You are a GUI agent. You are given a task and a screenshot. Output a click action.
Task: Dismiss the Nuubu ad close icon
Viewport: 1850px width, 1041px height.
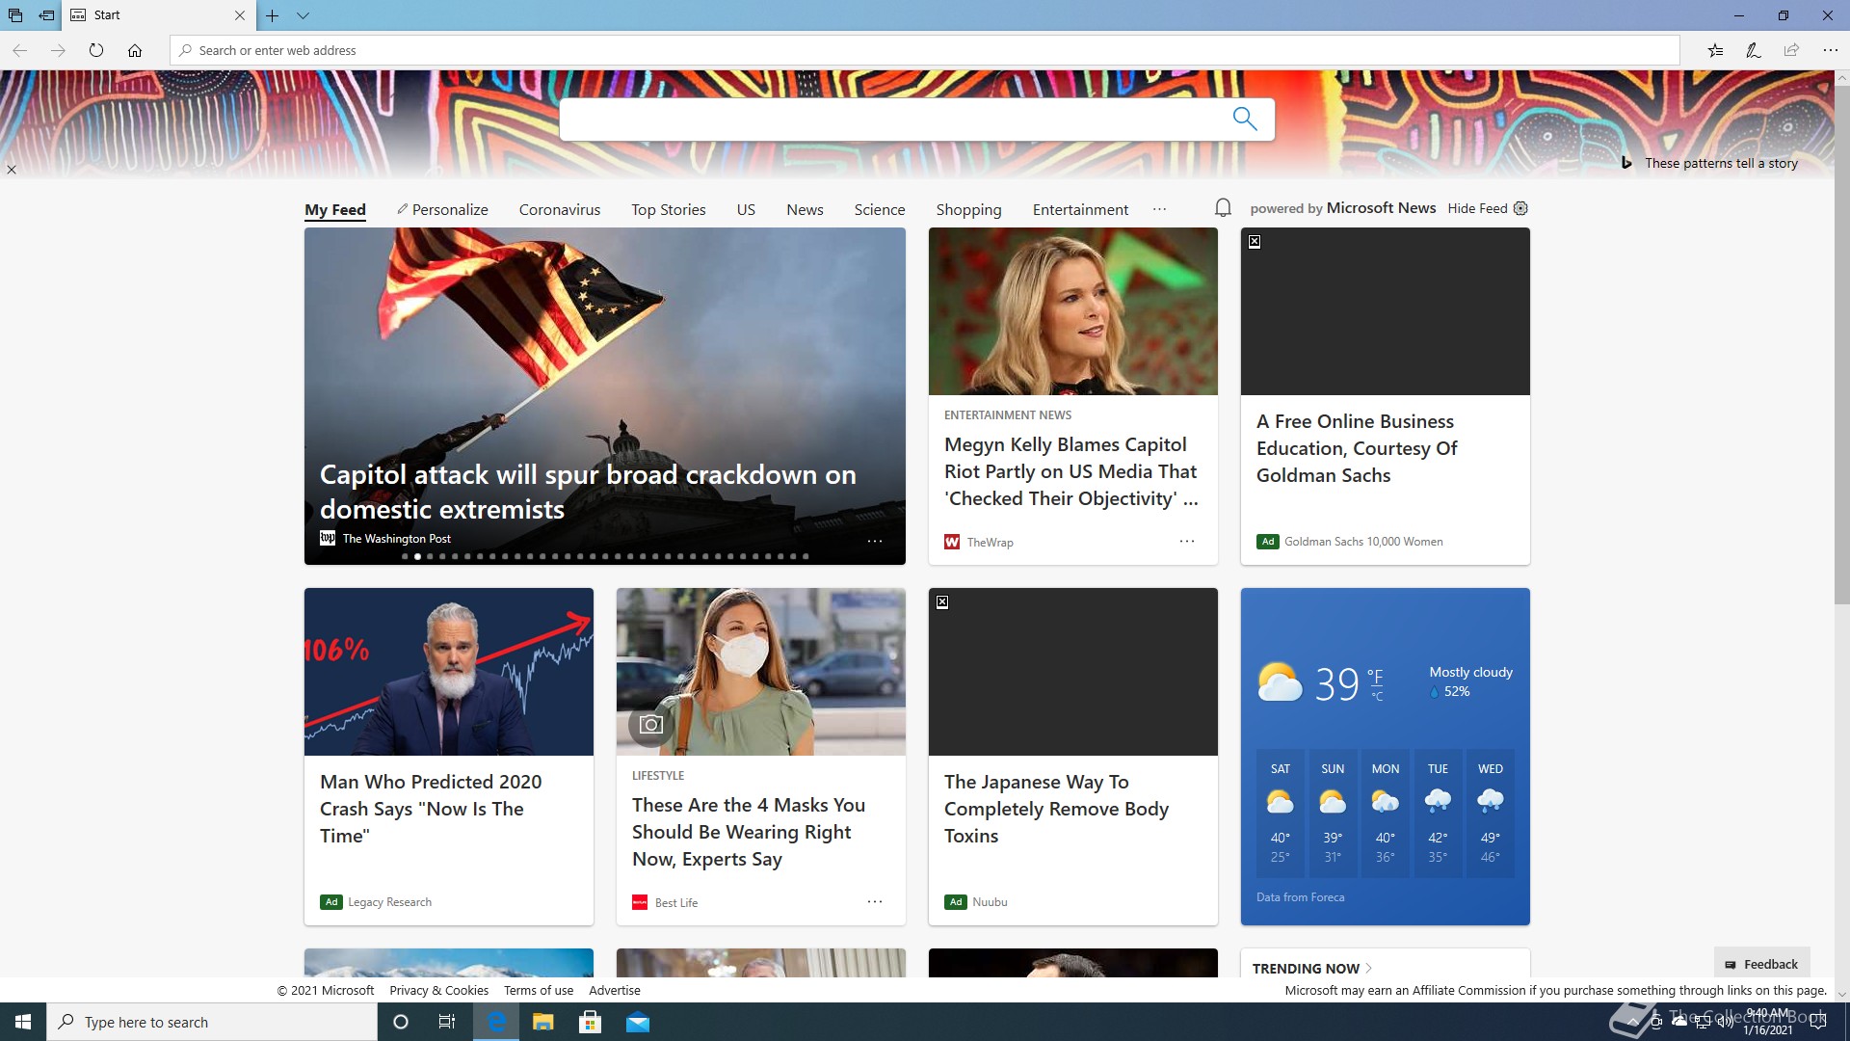(x=942, y=602)
